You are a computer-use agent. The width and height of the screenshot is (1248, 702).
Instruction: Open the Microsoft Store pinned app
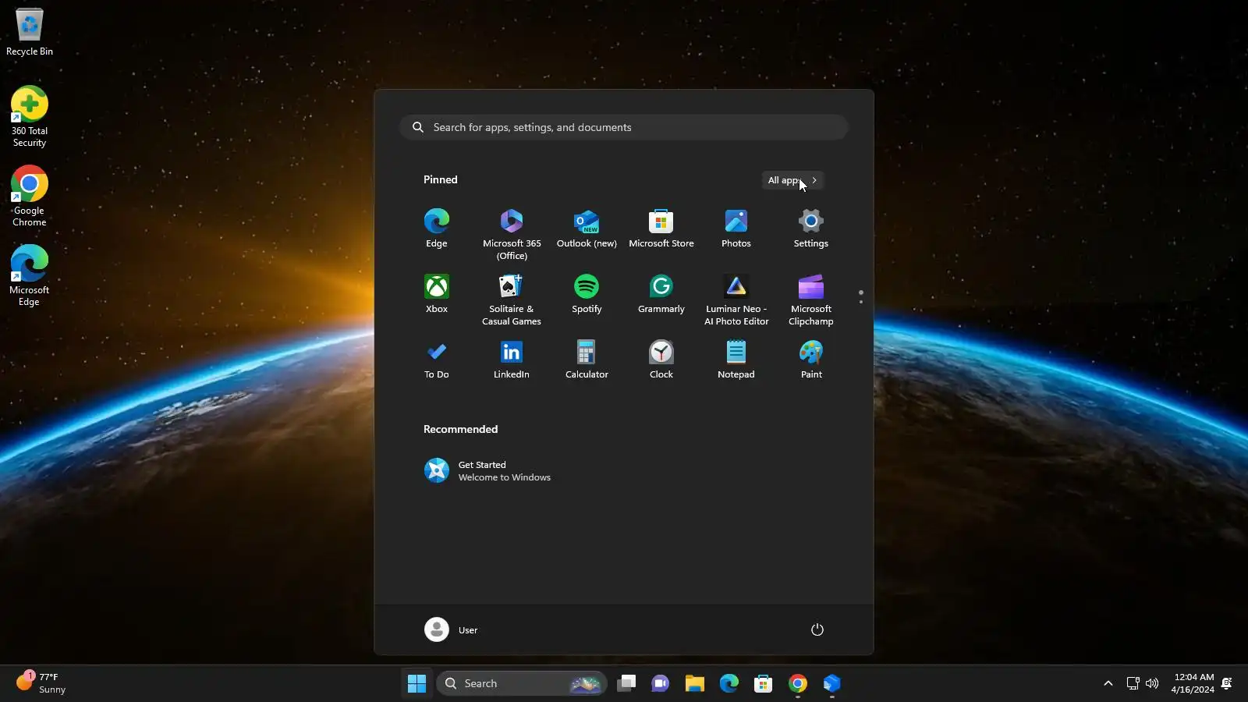[x=661, y=229]
